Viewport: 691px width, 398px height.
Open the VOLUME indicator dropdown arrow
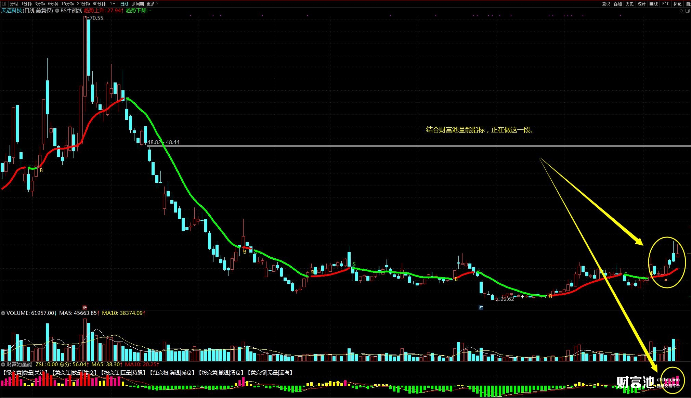coord(3,313)
